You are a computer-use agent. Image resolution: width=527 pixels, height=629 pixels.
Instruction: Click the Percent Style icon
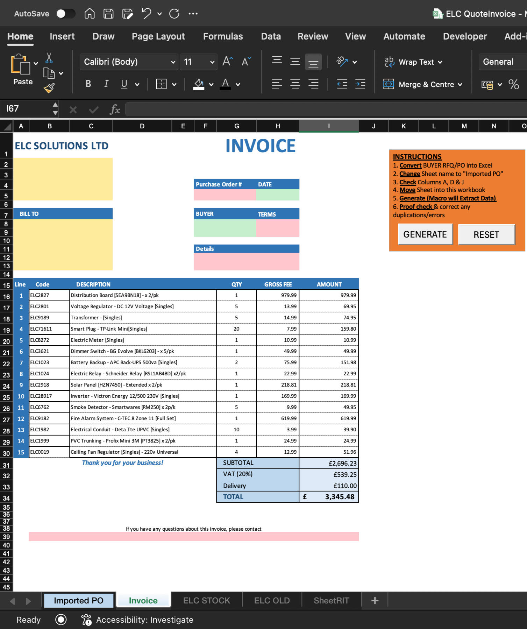point(513,84)
